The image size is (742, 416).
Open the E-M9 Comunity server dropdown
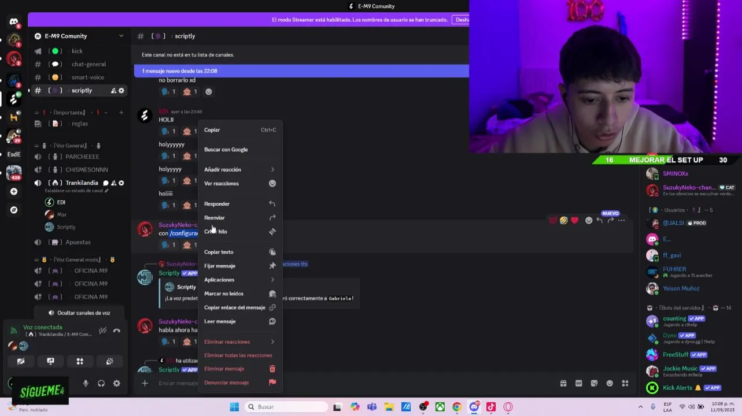click(79, 36)
